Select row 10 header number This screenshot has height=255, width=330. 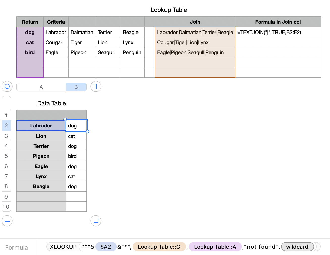[6, 207]
